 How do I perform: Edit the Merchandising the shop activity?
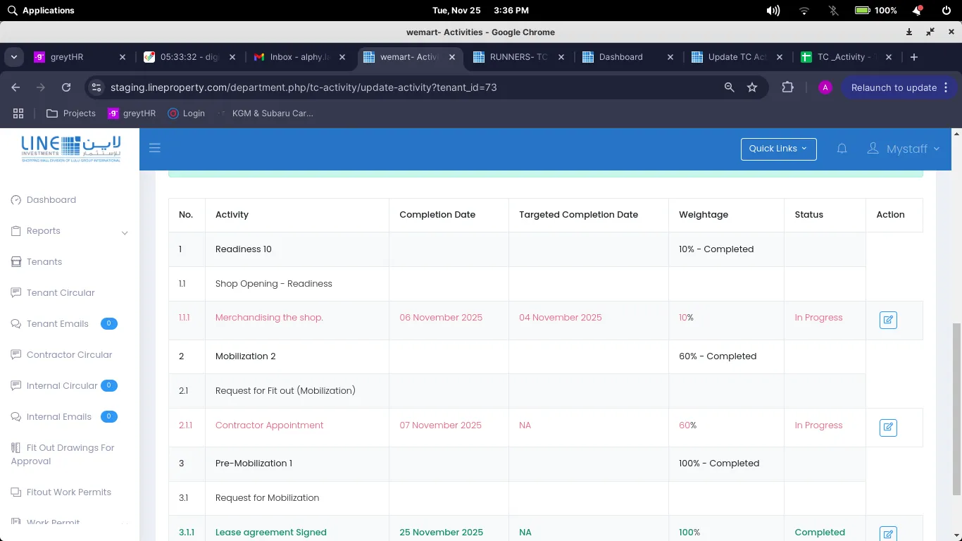click(888, 320)
